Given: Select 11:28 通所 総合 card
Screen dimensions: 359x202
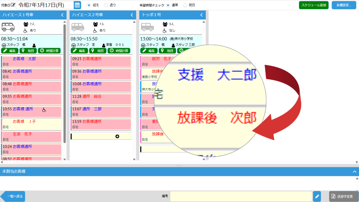Looking at the screenshot, I should [x=101, y=99].
